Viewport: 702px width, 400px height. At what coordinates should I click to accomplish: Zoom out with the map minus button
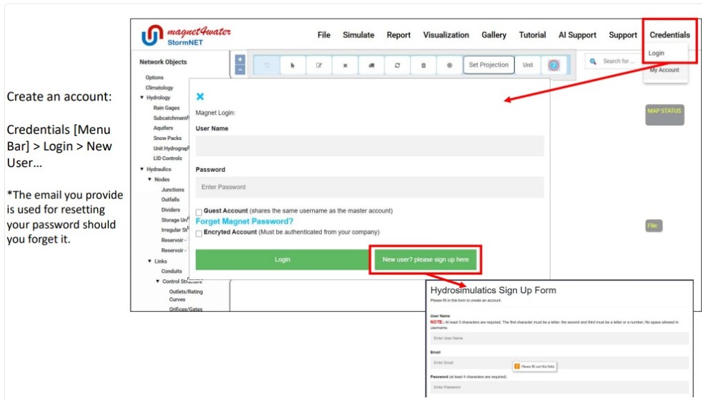pos(240,70)
